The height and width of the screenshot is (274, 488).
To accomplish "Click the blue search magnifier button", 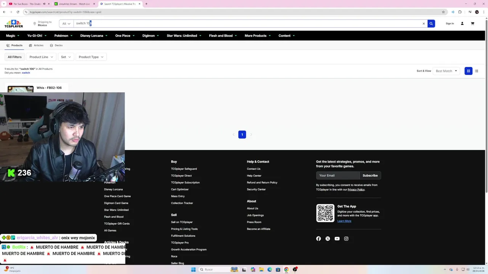I will click(x=431, y=24).
